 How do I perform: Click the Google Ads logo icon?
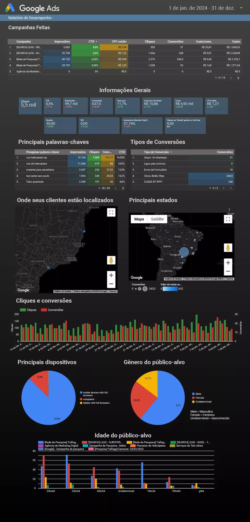pos(10,8)
